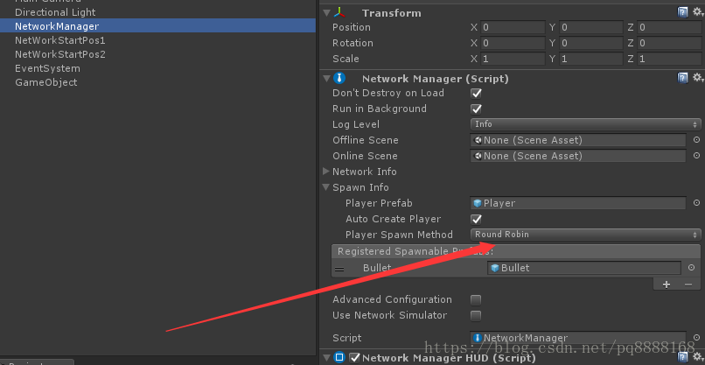Image resolution: width=705 pixels, height=365 pixels.
Task: Click the Offline Scene asset field
Action: click(578, 140)
